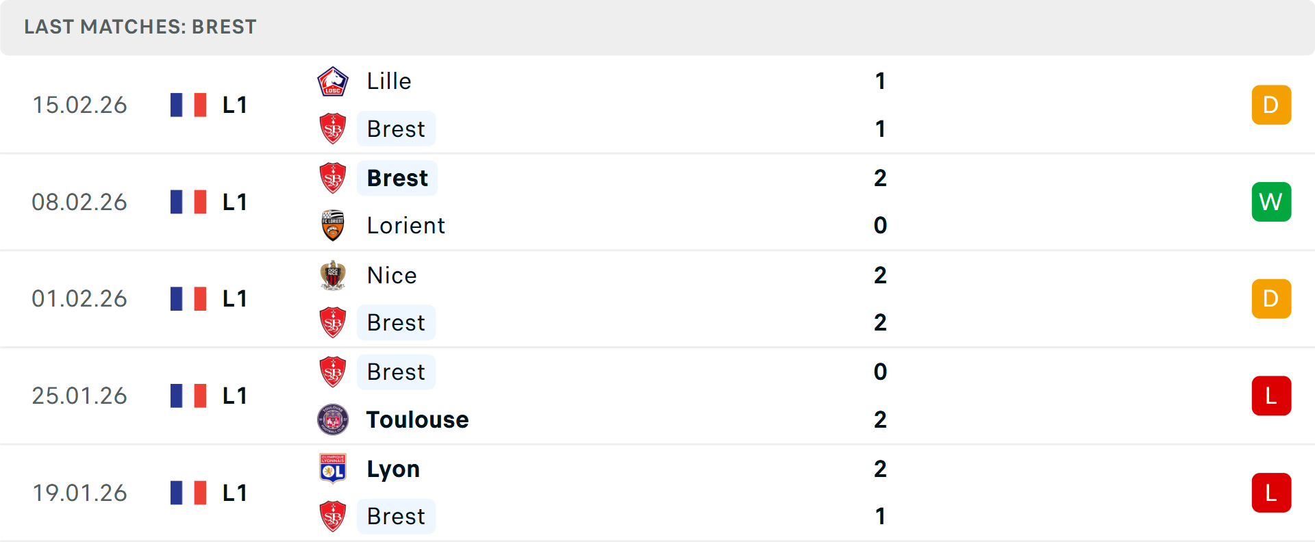The image size is (1315, 542).
Task: Click the Last Matches: Brest header
Action: (140, 27)
